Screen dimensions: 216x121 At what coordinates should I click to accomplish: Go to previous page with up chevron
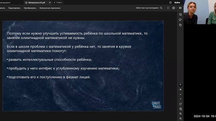pos(181,94)
